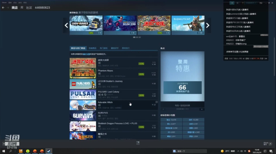Open the taskbar clock showing 16:48
The image size is (276, 154).
(257, 151)
